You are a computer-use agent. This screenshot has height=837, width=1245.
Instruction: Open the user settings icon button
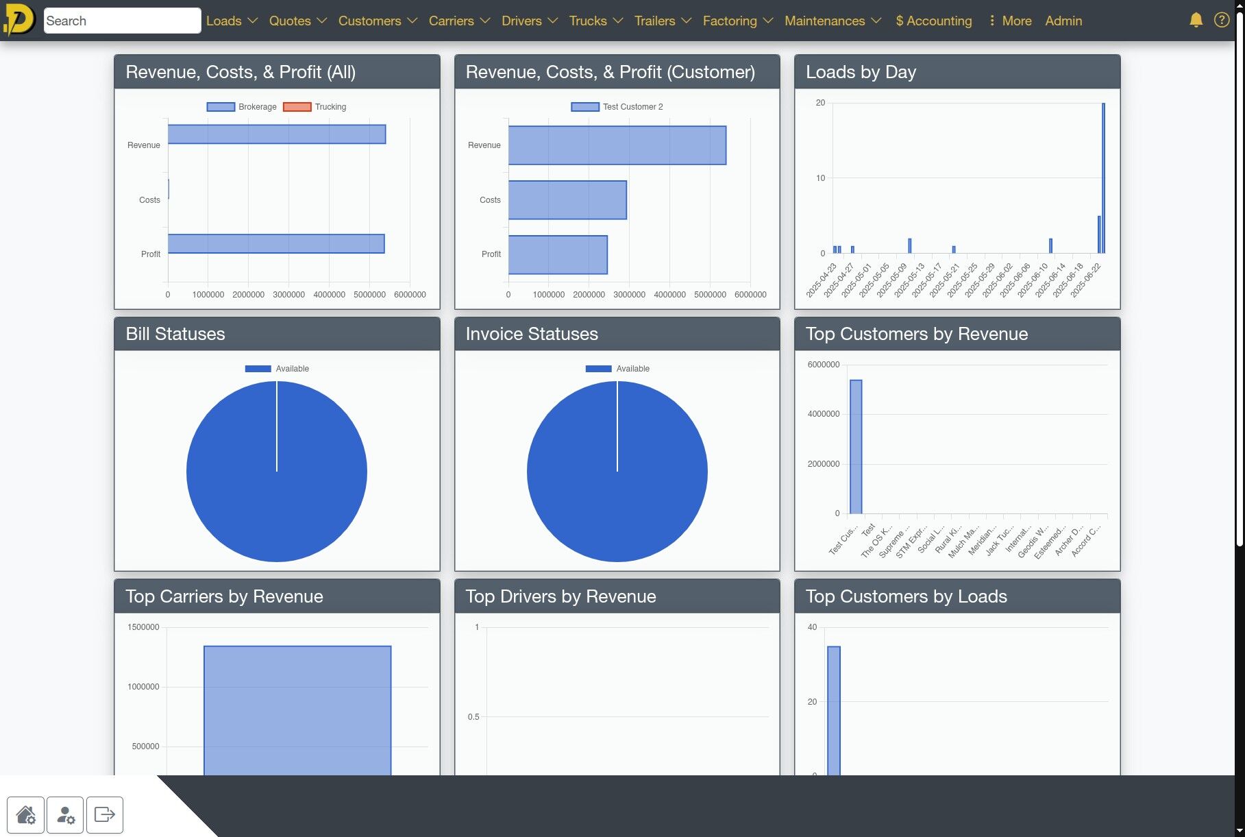(x=66, y=815)
